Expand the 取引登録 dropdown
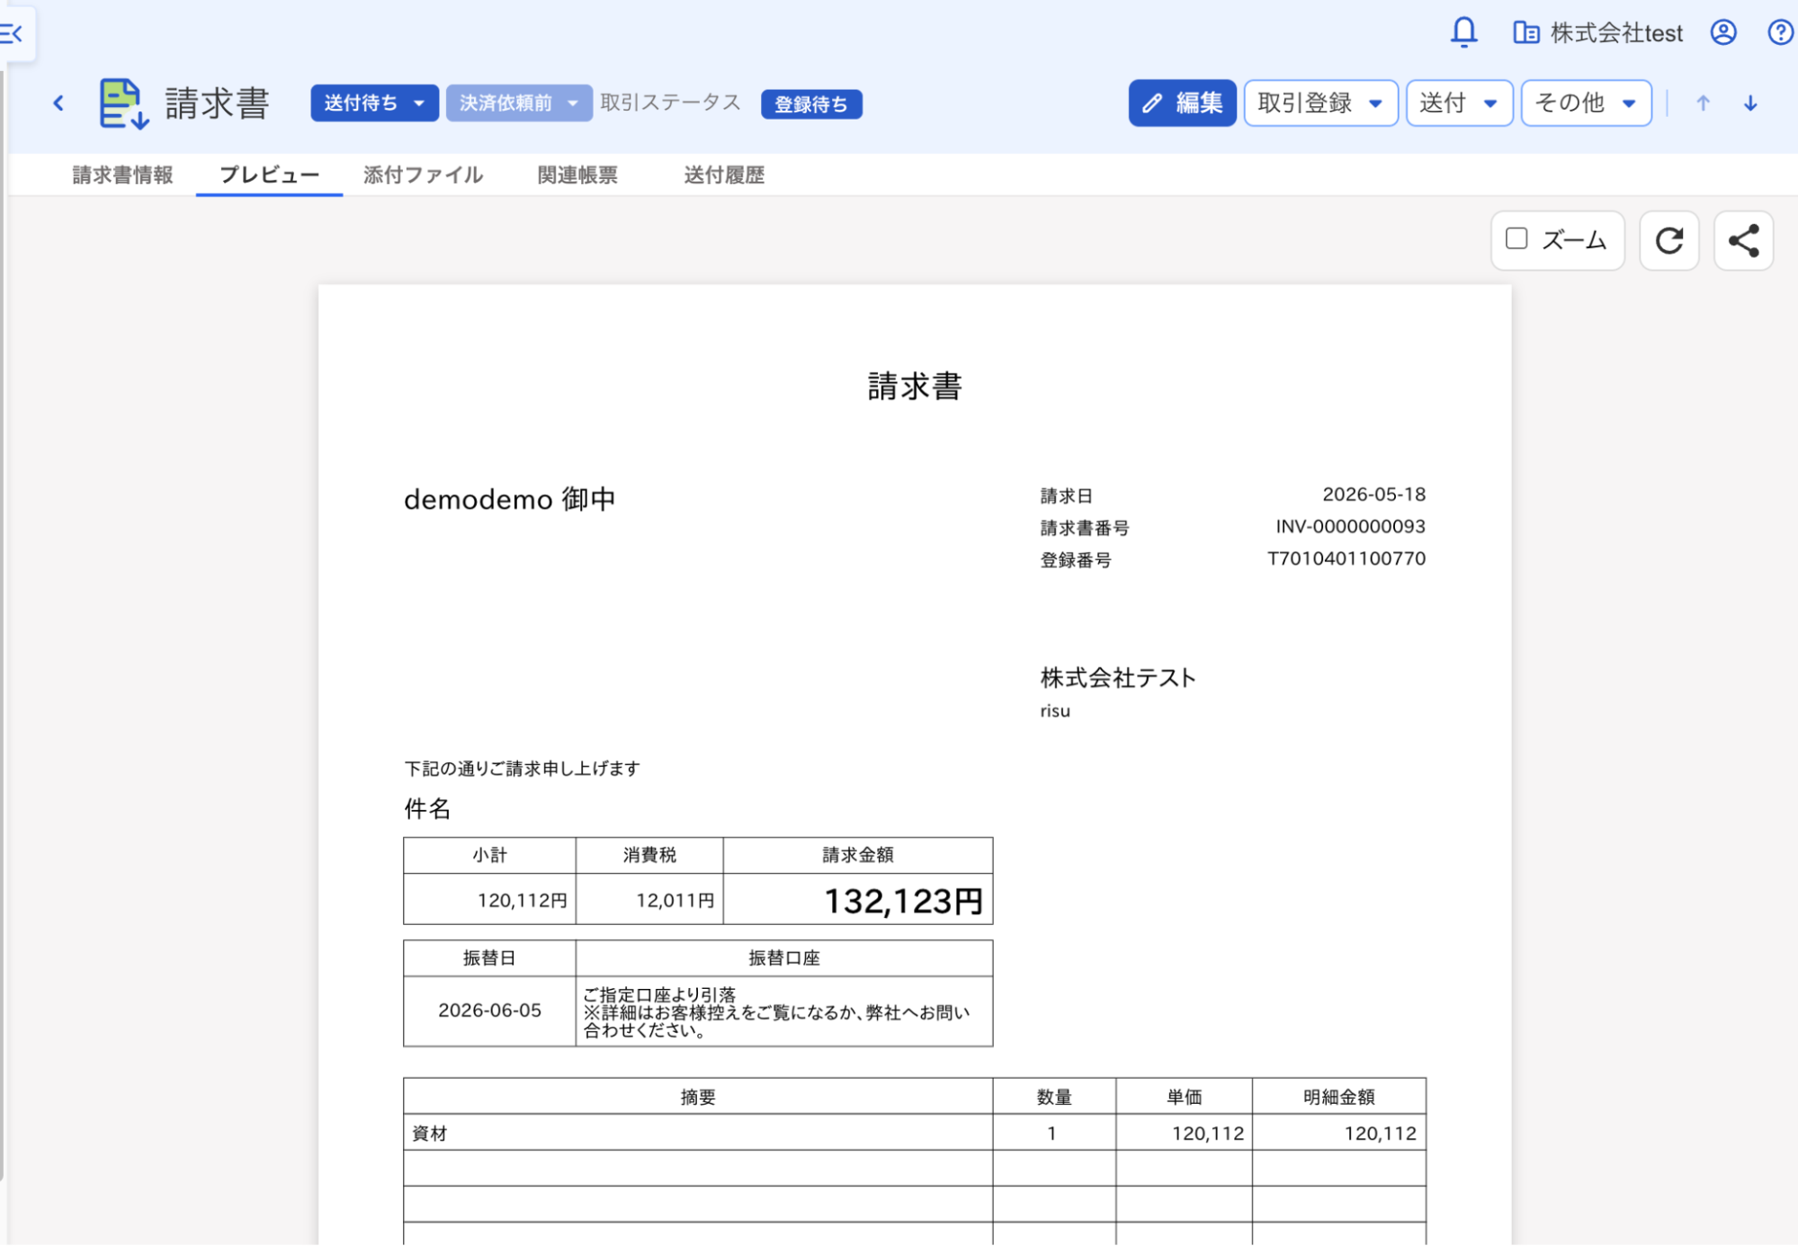Viewport: 1798px width, 1246px height. [1320, 103]
